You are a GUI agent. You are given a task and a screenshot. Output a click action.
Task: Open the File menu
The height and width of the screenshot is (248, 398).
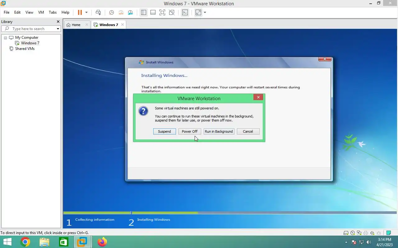point(7,12)
